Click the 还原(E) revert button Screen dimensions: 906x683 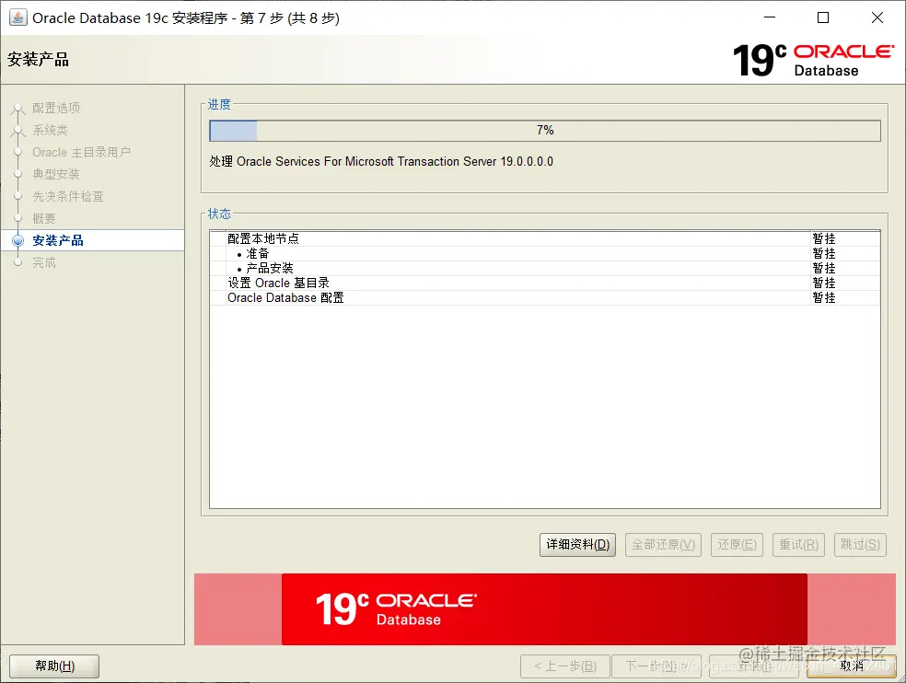[x=737, y=544]
